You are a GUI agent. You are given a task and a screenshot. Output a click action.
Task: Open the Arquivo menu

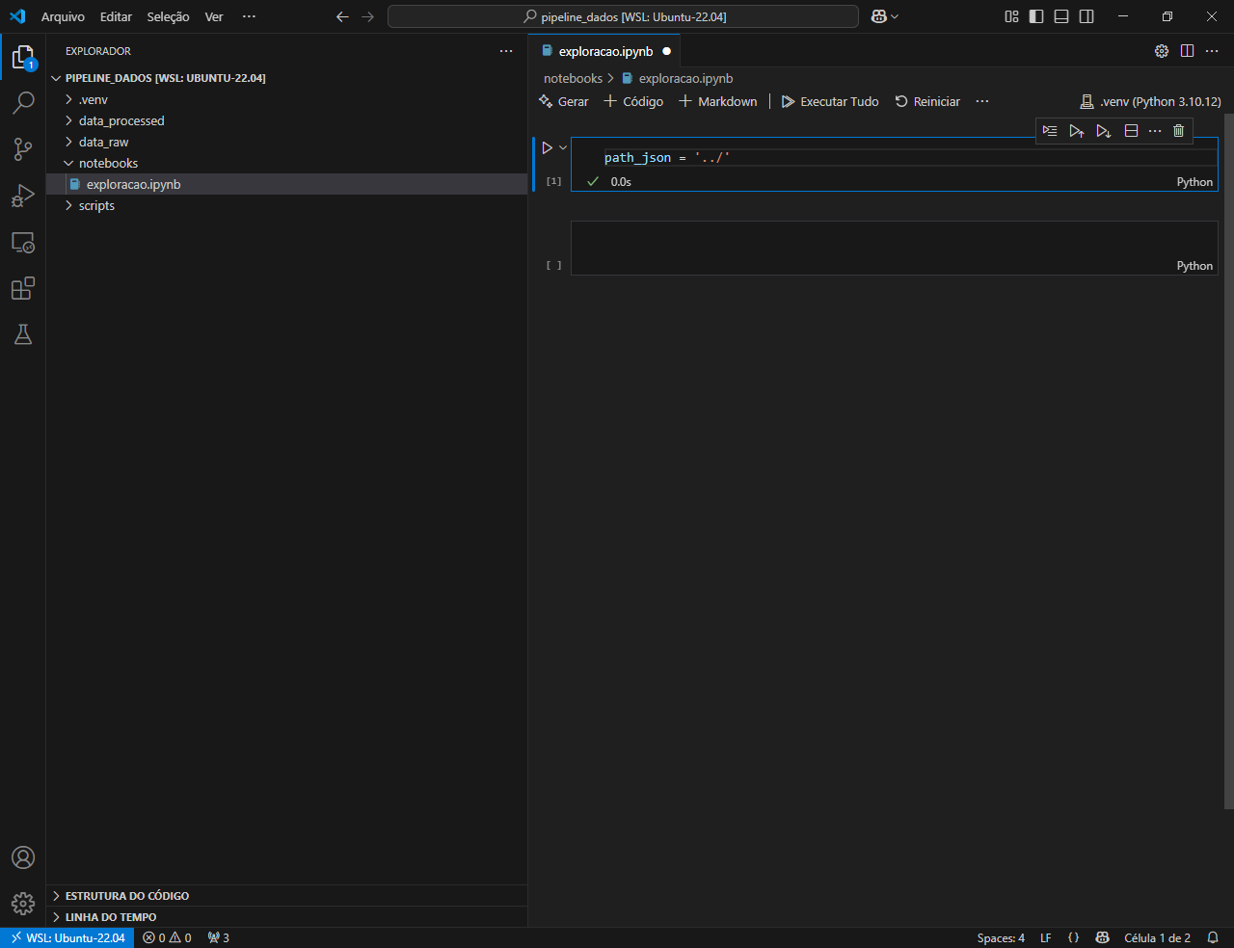[63, 16]
